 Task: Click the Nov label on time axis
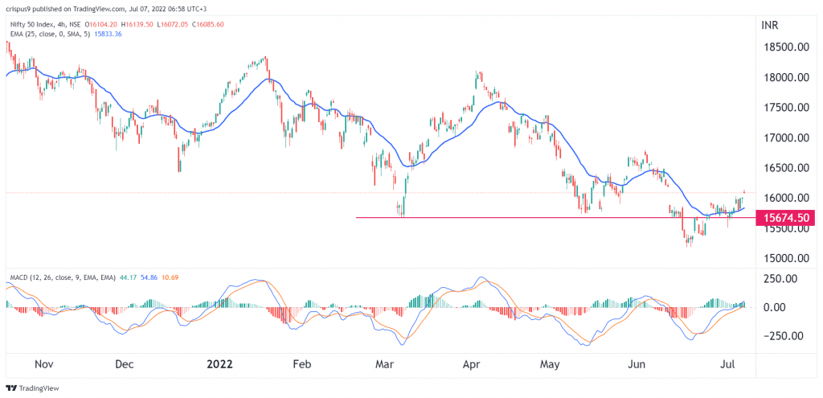44,364
